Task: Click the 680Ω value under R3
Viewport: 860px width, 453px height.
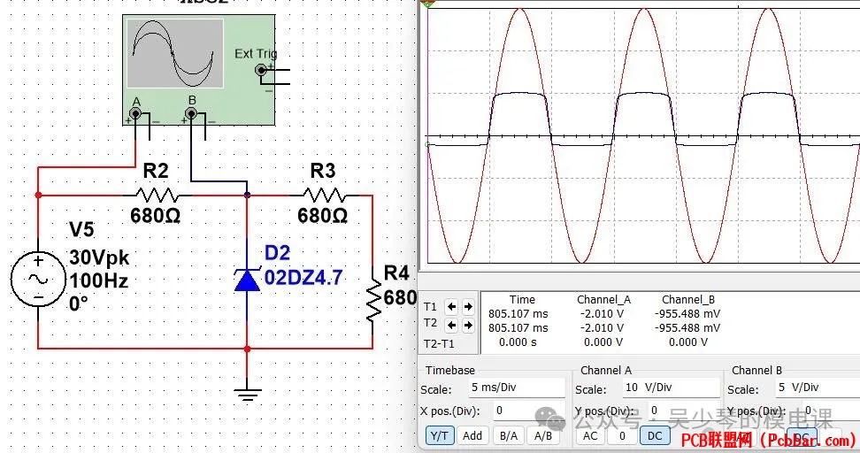Action: click(x=322, y=216)
